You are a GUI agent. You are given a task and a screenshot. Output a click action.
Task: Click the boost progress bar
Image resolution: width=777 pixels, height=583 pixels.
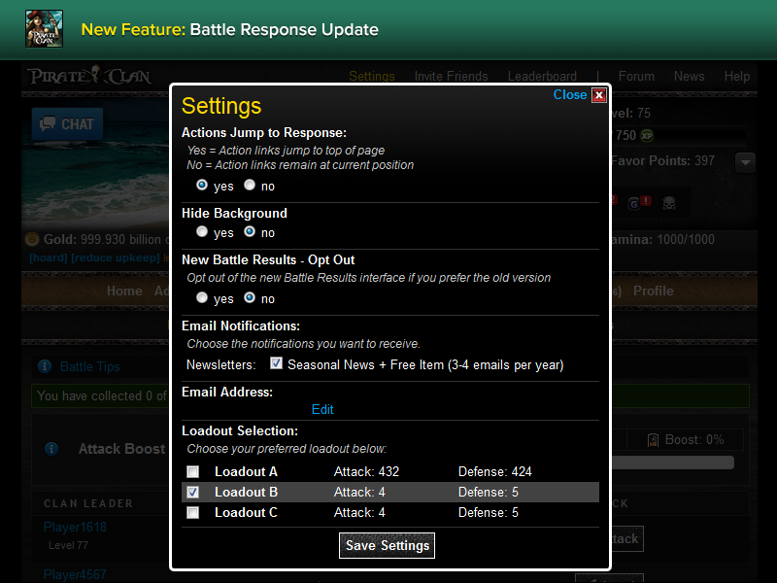click(673, 463)
